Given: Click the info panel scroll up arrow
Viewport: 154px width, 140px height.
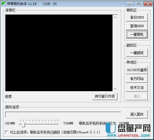Looking at the screenshot, I should tap(115, 17).
